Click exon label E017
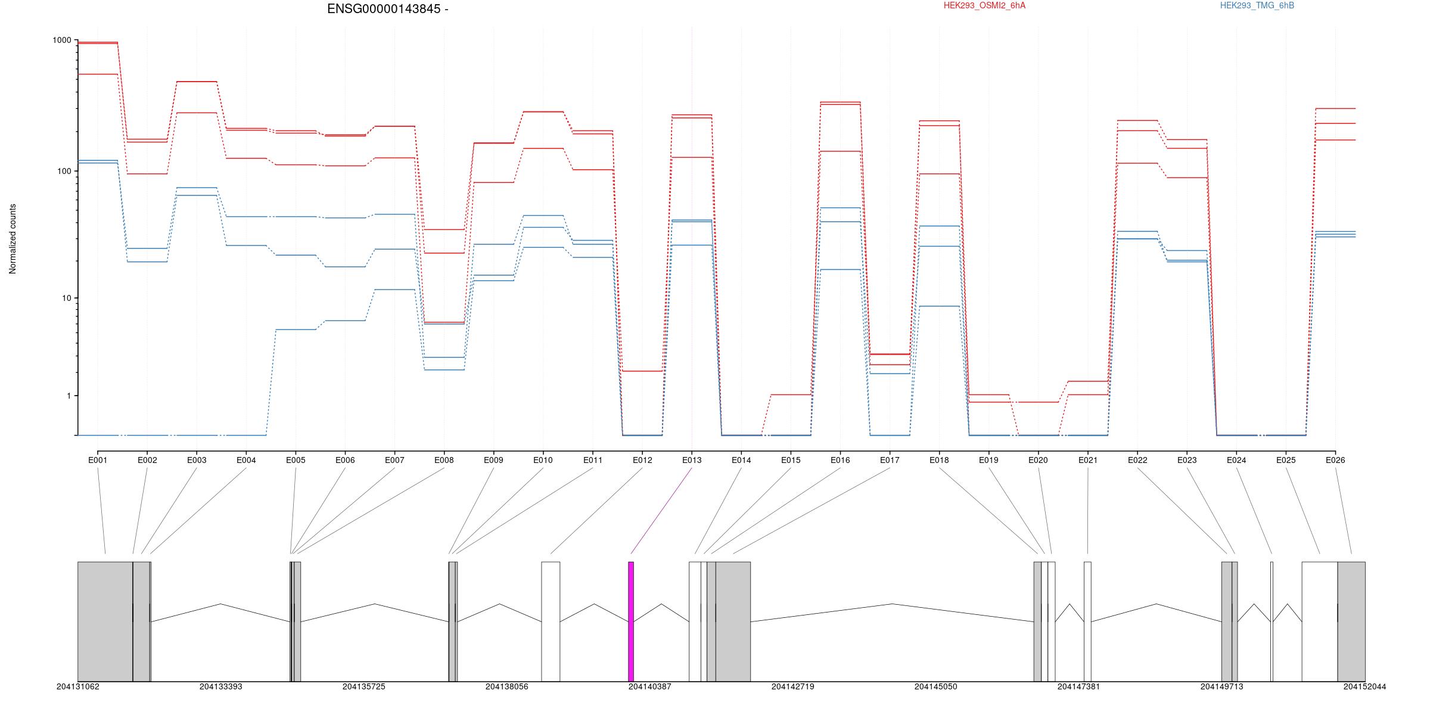The image size is (1430, 715). [x=890, y=460]
